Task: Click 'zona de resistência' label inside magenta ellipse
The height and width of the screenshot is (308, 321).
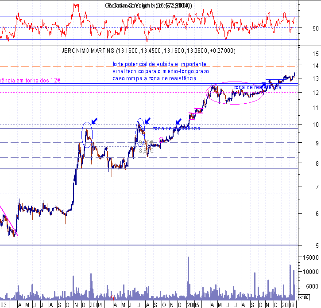Action: 258,87
